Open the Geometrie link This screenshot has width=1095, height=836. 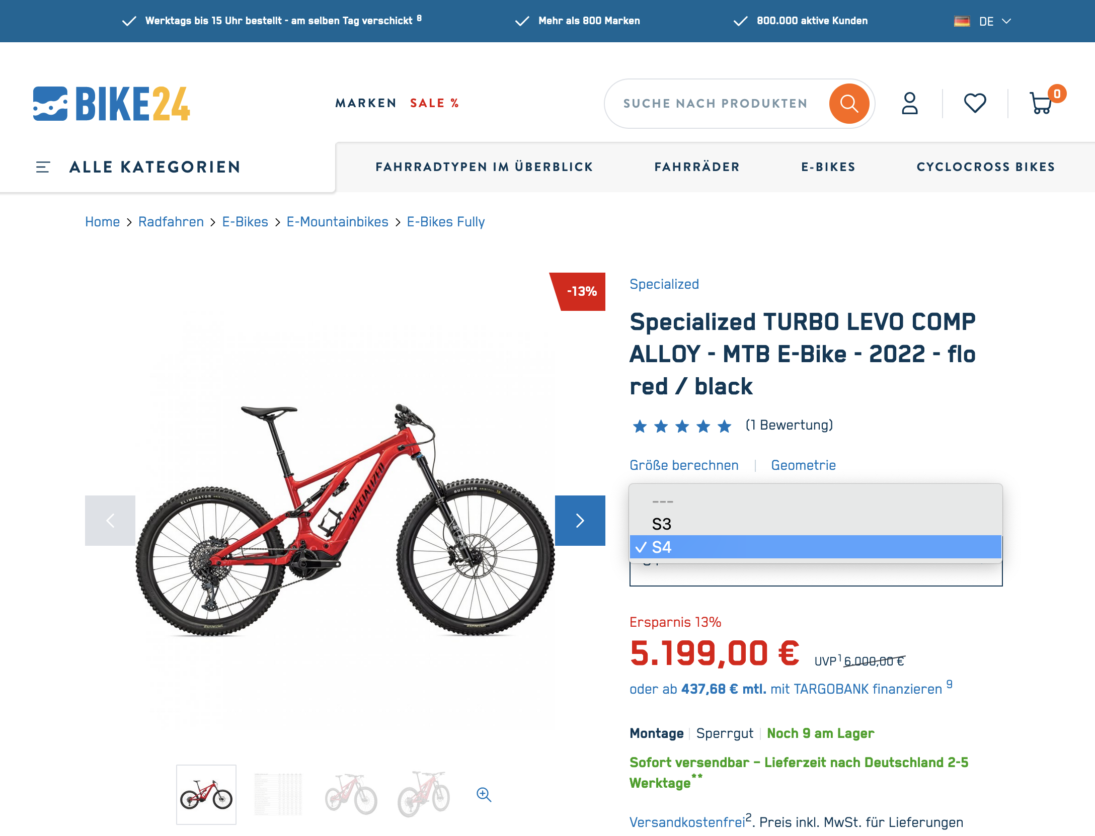click(x=803, y=465)
